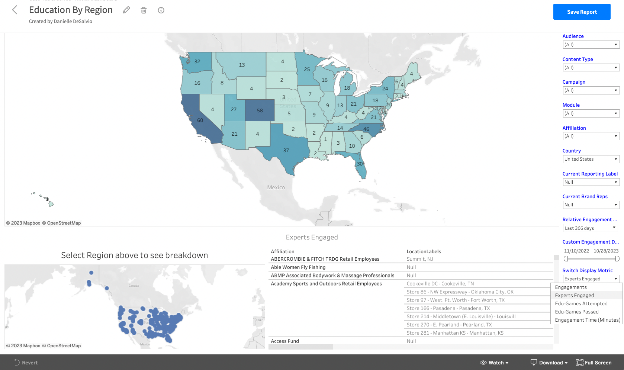This screenshot has width=624, height=370.
Task: Switch dashboard to Full Screen
Action: pyautogui.click(x=594, y=363)
